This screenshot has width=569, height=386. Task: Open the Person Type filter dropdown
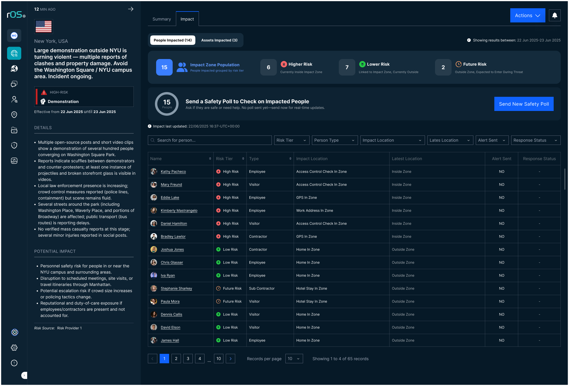pyautogui.click(x=334, y=140)
